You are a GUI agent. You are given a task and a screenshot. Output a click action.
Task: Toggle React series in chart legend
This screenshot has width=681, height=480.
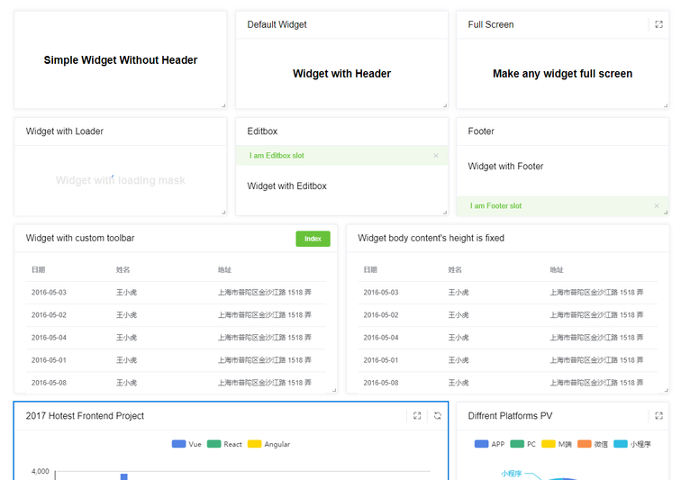tap(224, 444)
